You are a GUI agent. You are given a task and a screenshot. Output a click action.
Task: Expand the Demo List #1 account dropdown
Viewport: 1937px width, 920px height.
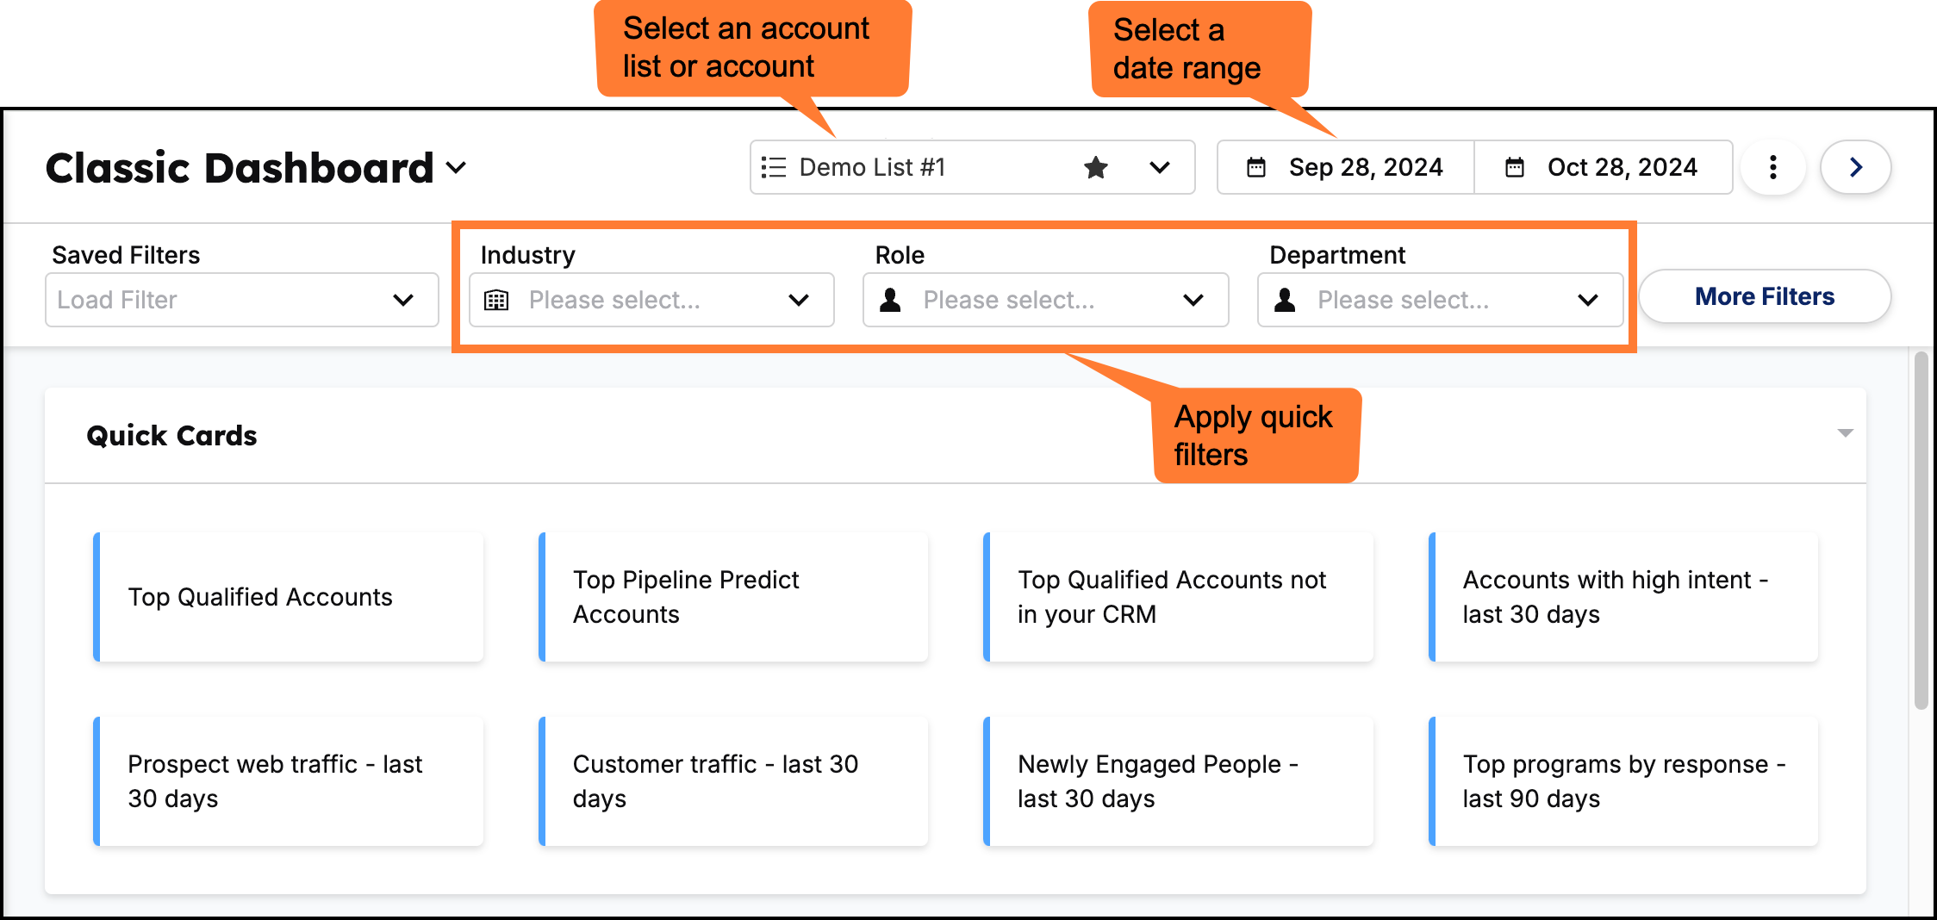(1160, 167)
